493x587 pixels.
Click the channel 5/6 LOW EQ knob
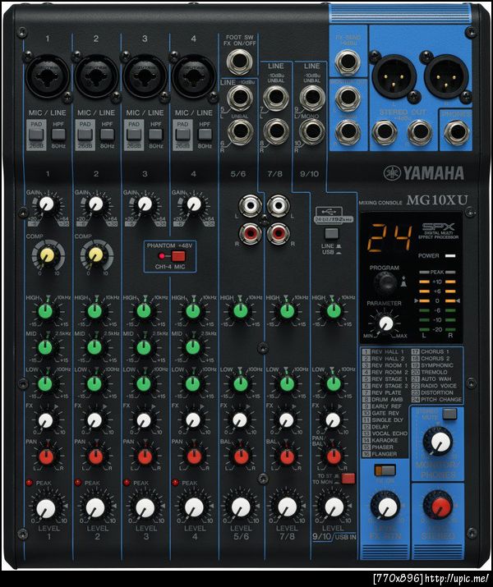241,383
